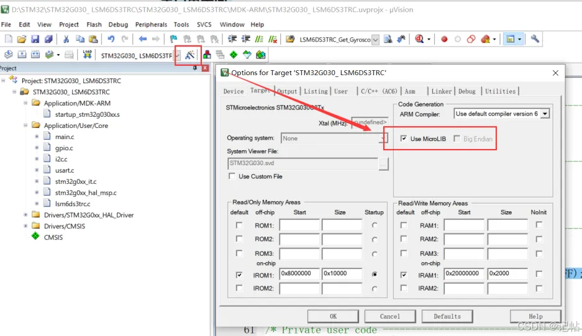The image size is (582, 336).
Task: Click the Save file icon in toolbar
Action: click(x=36, y=39)
